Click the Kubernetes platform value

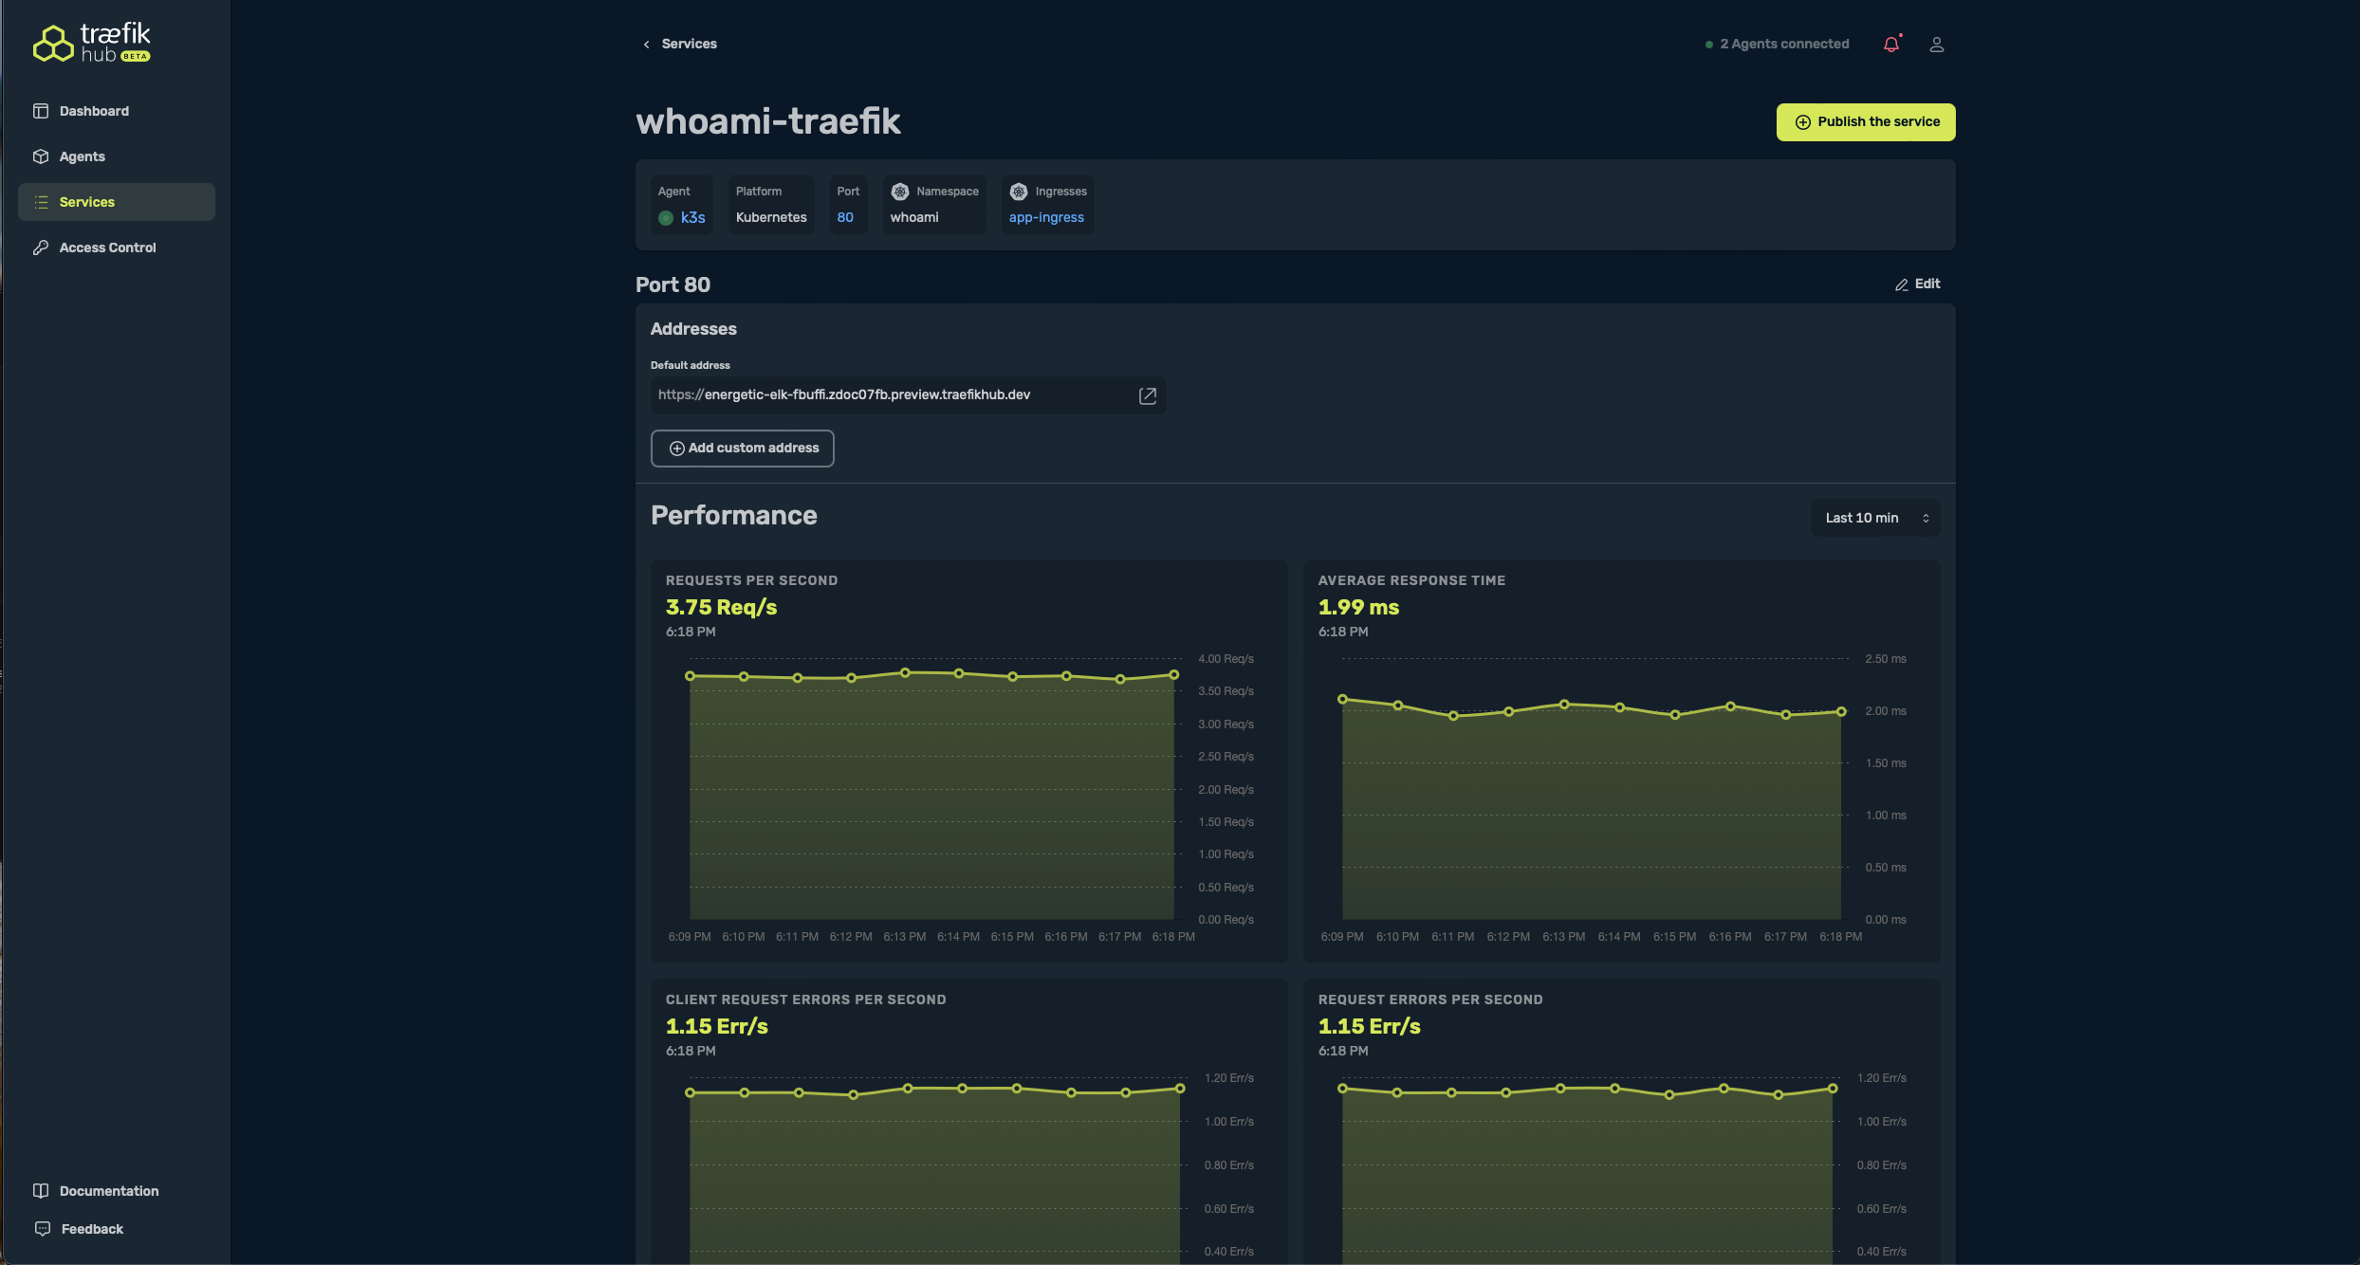[x=771, y=217]
